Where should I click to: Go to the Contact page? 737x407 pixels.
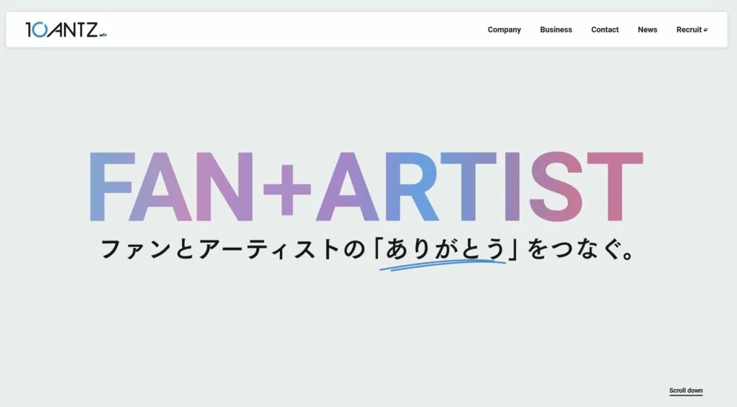pos(605,30)
